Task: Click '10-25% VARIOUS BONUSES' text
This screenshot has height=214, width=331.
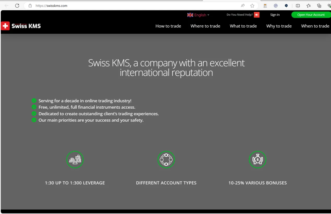Action: (258, 183)
